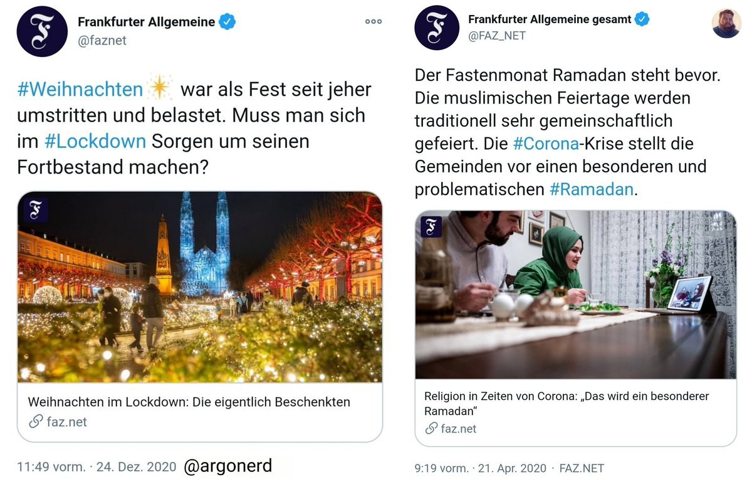
Task: Open the #Weihnachten hashtag
Action: click(80, 90)
